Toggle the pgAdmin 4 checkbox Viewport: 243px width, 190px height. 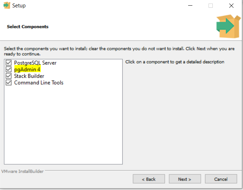pos(8,69)
